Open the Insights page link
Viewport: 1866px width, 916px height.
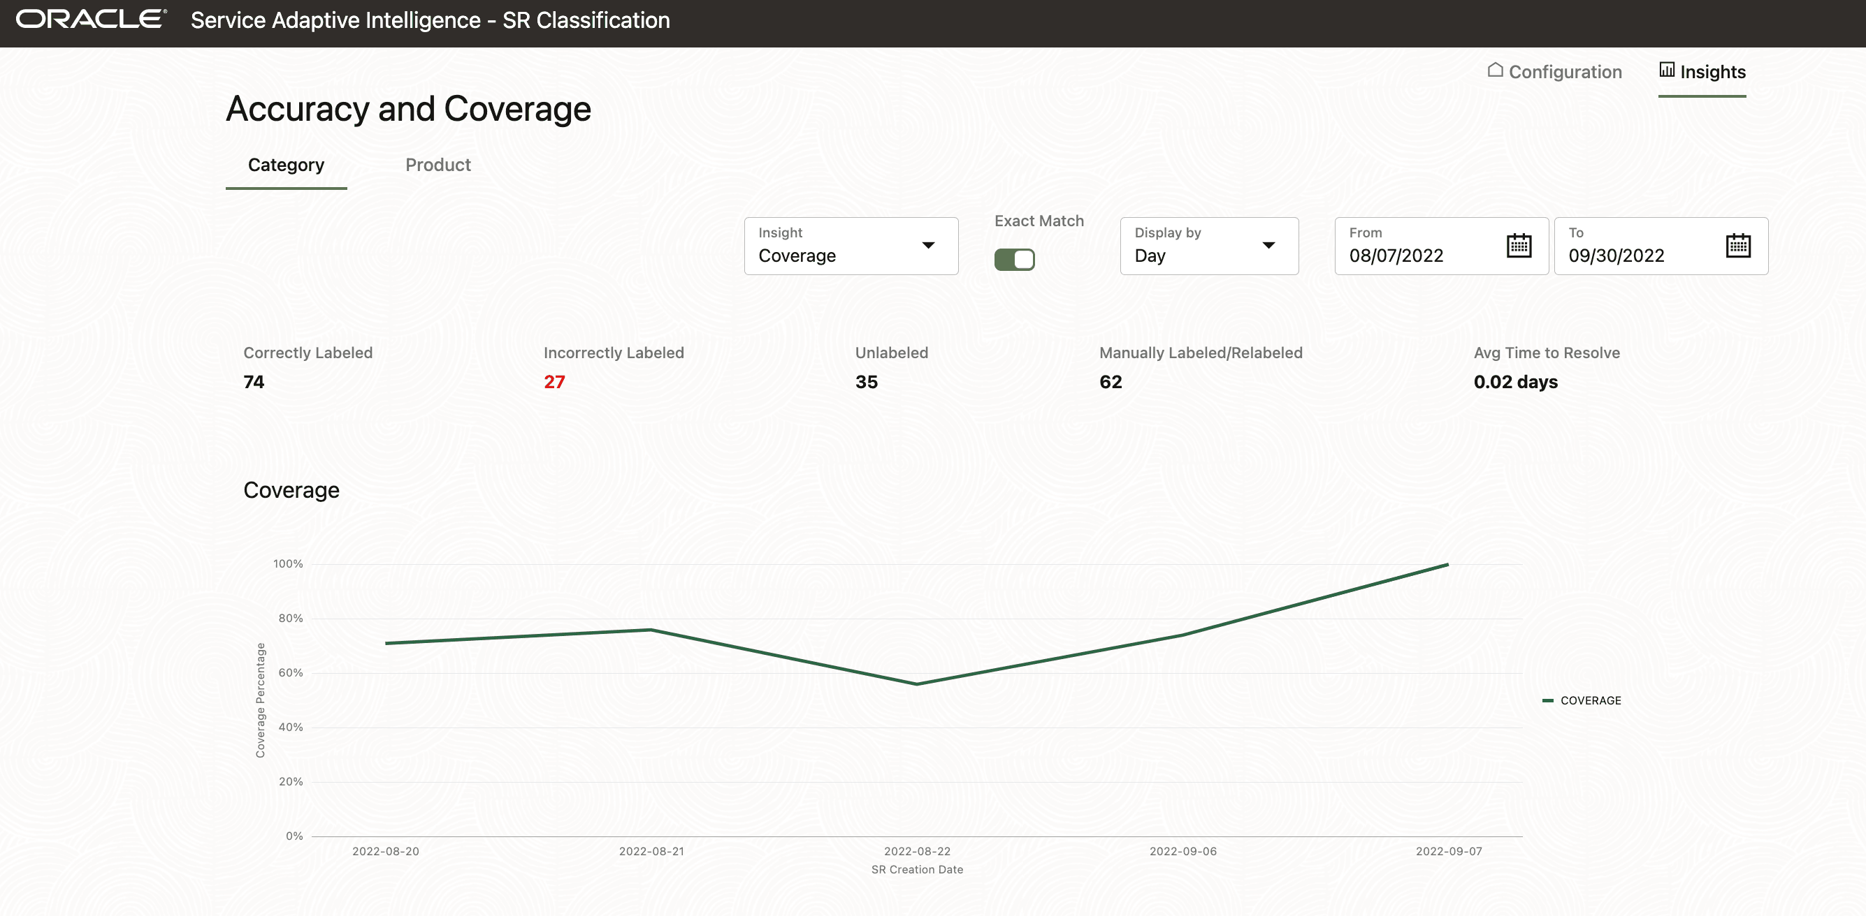1712,72
